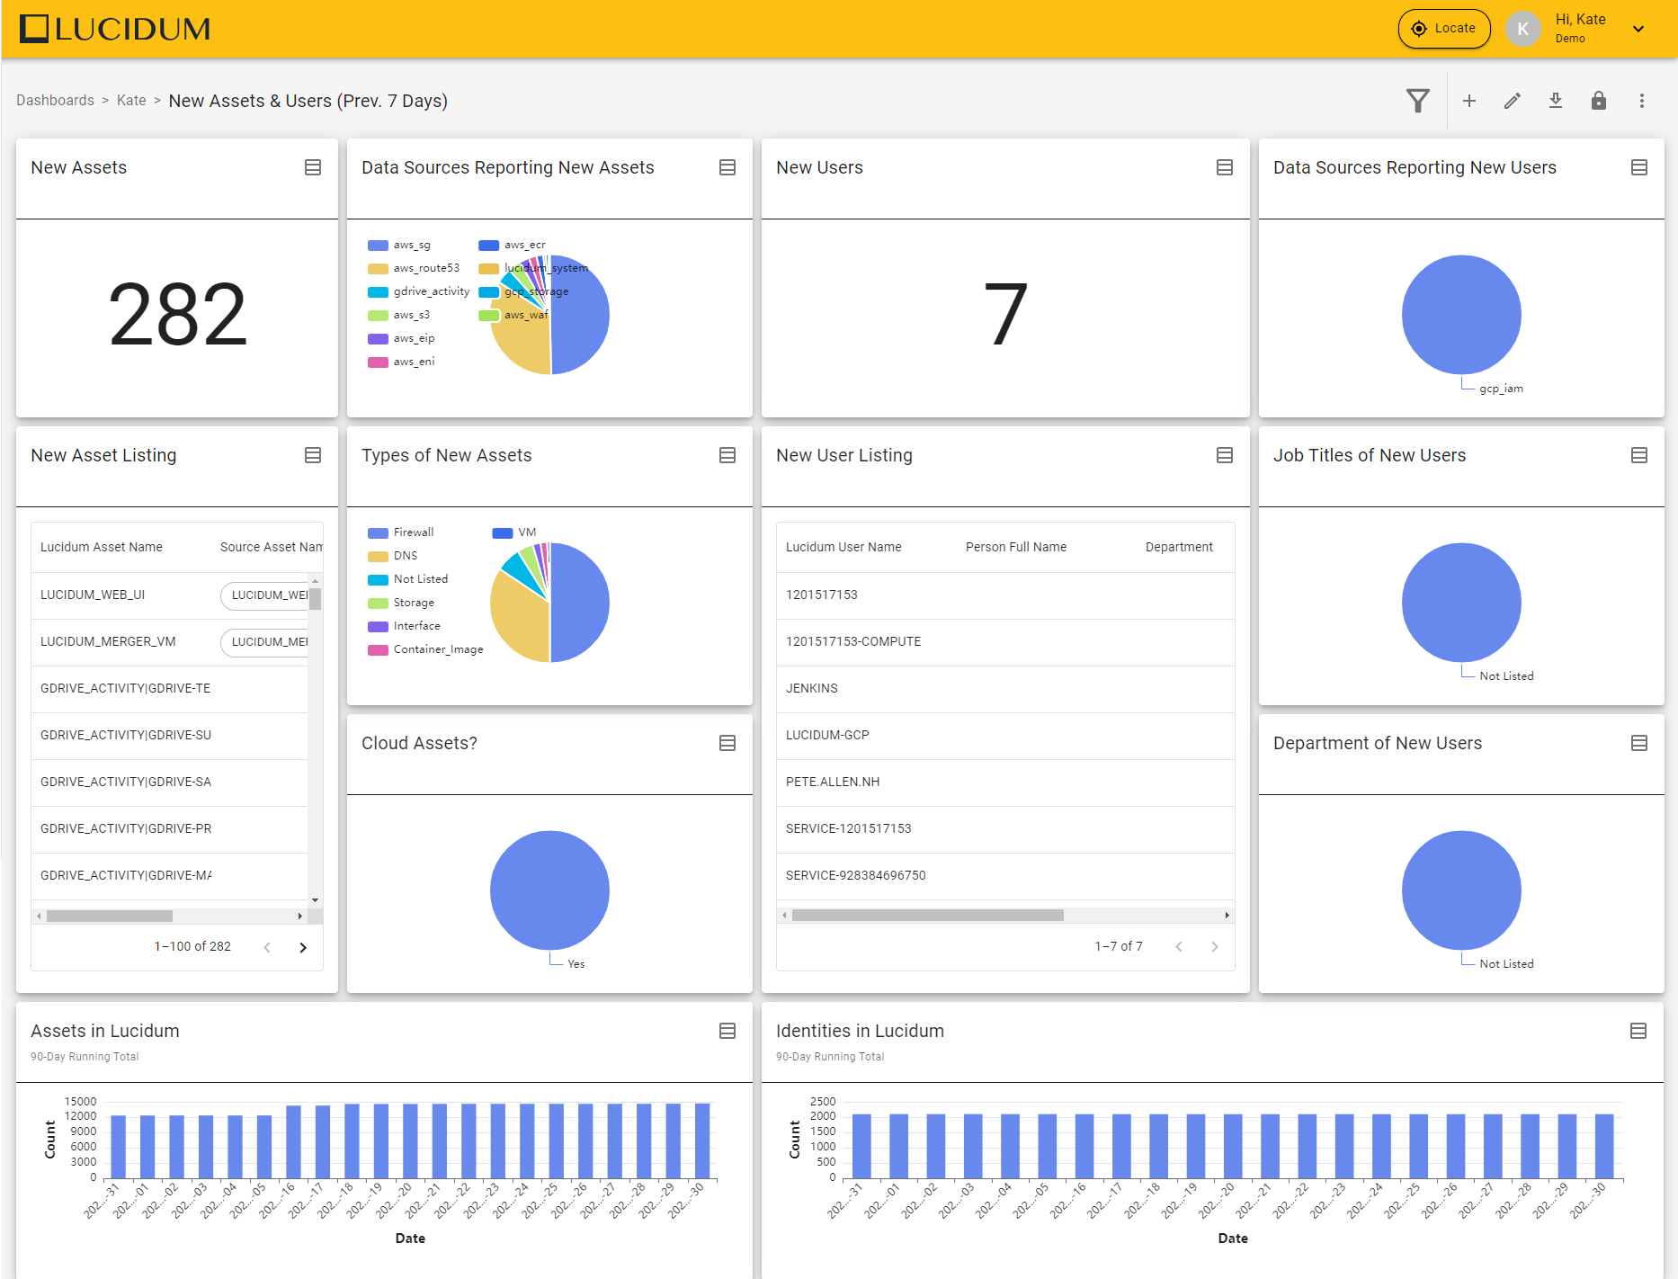Screen dimensions: 1678x1279
Task: Select the LUCIDUM_MERGER_VM asset row
Action: 170,641
